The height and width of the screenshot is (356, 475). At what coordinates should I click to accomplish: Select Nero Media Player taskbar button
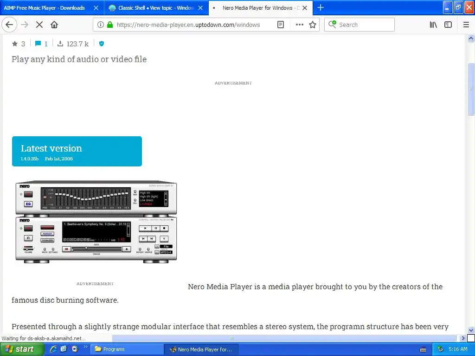(x=201, y=350)
